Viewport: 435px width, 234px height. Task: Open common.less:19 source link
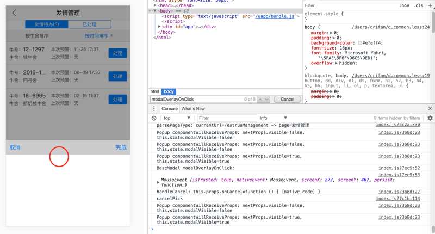390,76
